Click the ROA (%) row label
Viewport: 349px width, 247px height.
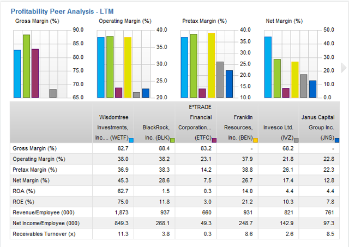24,191
